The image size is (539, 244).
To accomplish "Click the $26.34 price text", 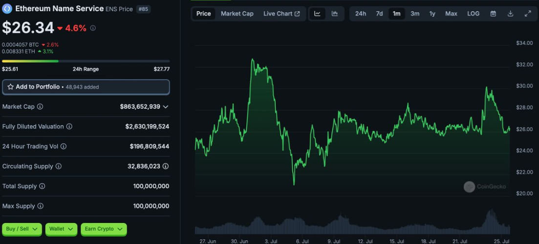I will click(x=28, y=28).
